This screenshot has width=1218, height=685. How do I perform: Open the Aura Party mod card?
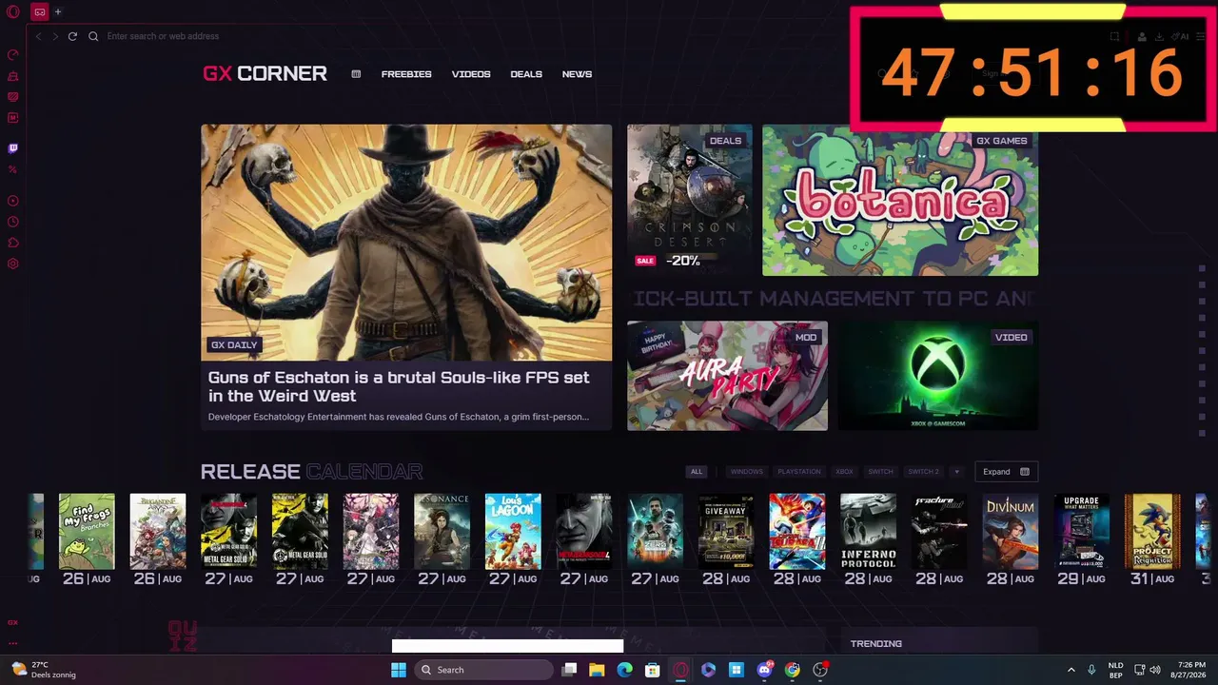727,376
